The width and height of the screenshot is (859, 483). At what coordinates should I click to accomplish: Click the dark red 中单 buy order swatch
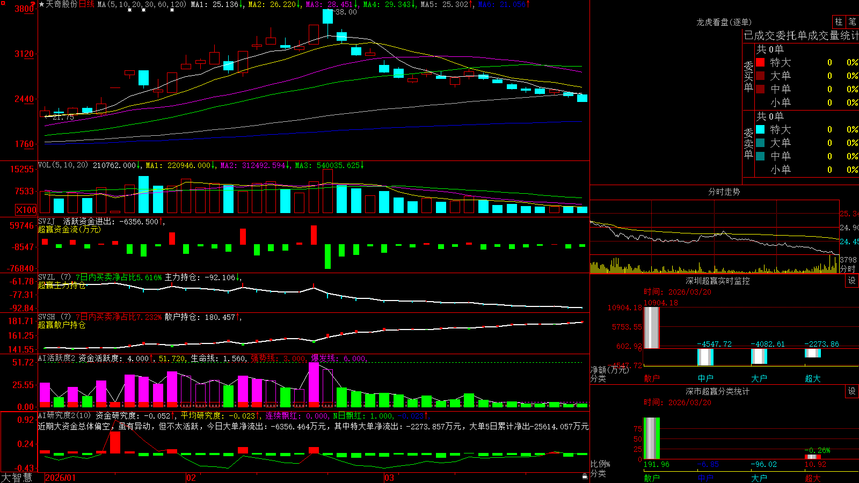coord(760,89)
